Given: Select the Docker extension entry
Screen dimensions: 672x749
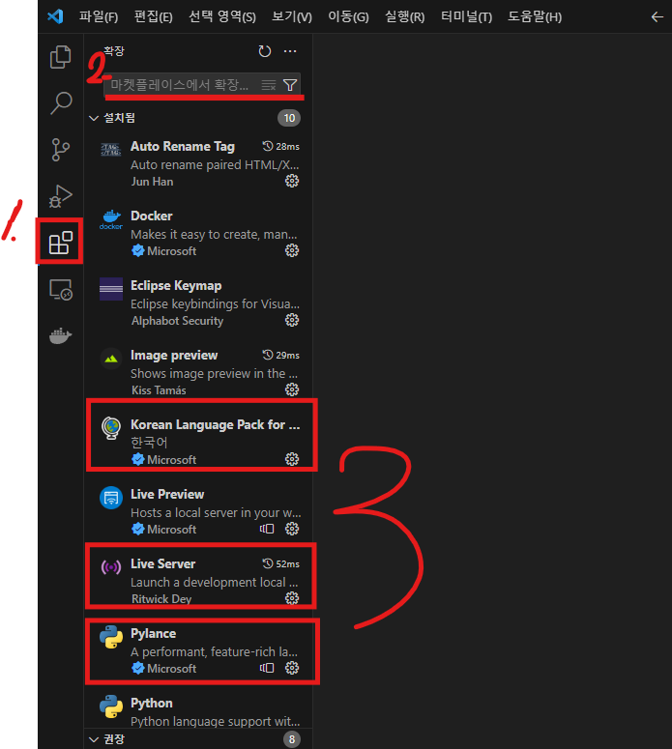Looking at the screenshot, I should click(x=198, y=233).
